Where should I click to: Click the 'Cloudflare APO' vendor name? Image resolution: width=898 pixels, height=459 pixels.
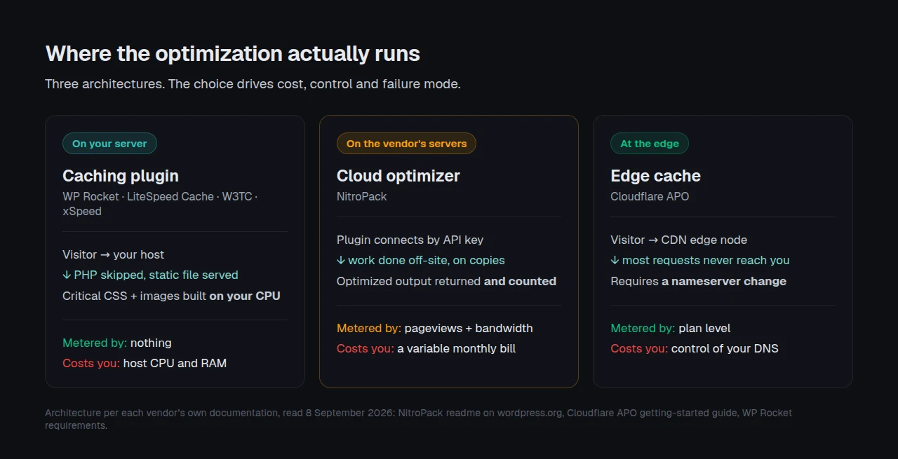click(x=650, y=196)
